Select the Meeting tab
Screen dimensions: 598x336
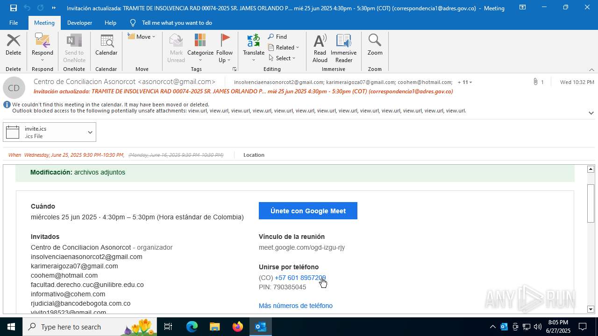pyautogui.click(x=44, y=22)
